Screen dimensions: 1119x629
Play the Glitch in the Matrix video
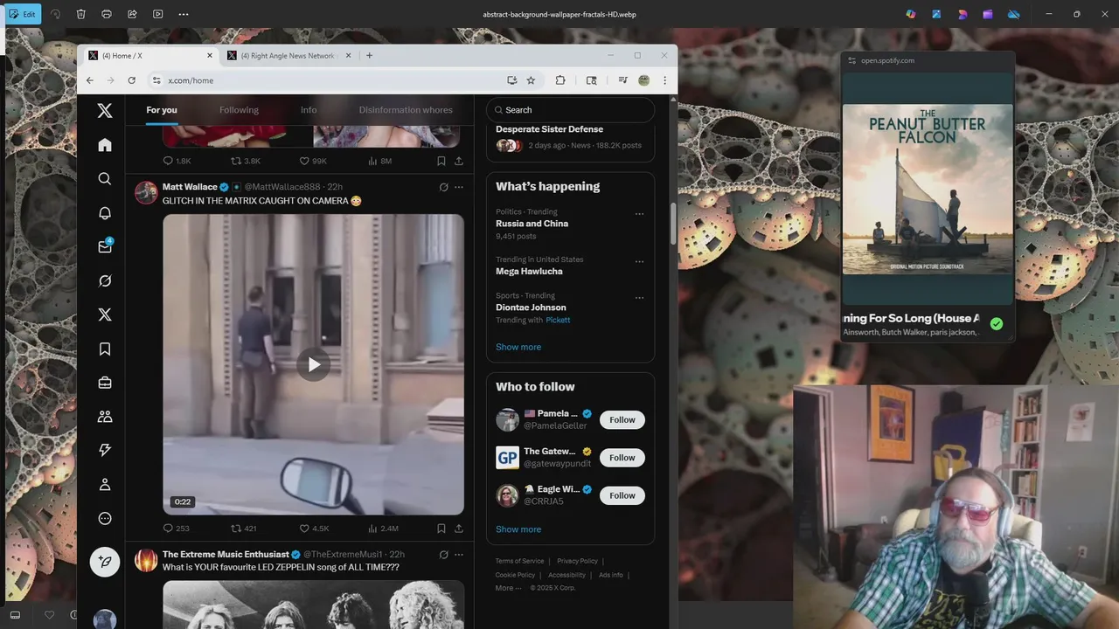(x=313, y=364)
